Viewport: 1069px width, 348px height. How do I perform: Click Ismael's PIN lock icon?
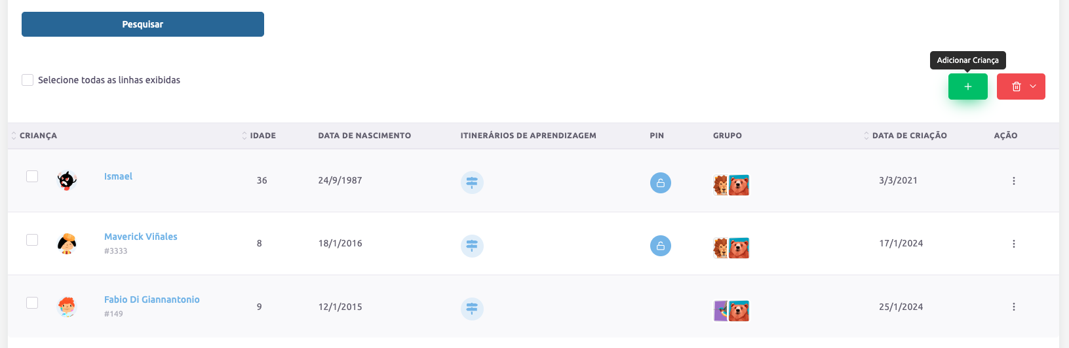(x=660, y=183)
